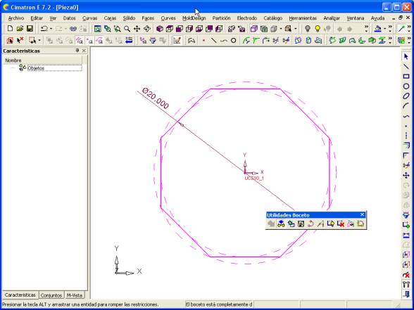Click the circle tool in top toolbar
Viewport: 414px width, 310px height.
tap(234, 41)
